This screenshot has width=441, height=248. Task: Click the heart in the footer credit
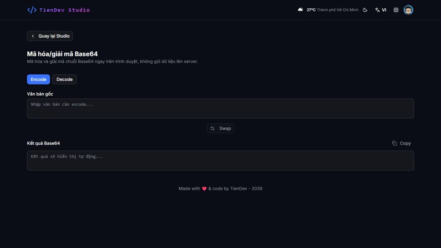[204, 188]
